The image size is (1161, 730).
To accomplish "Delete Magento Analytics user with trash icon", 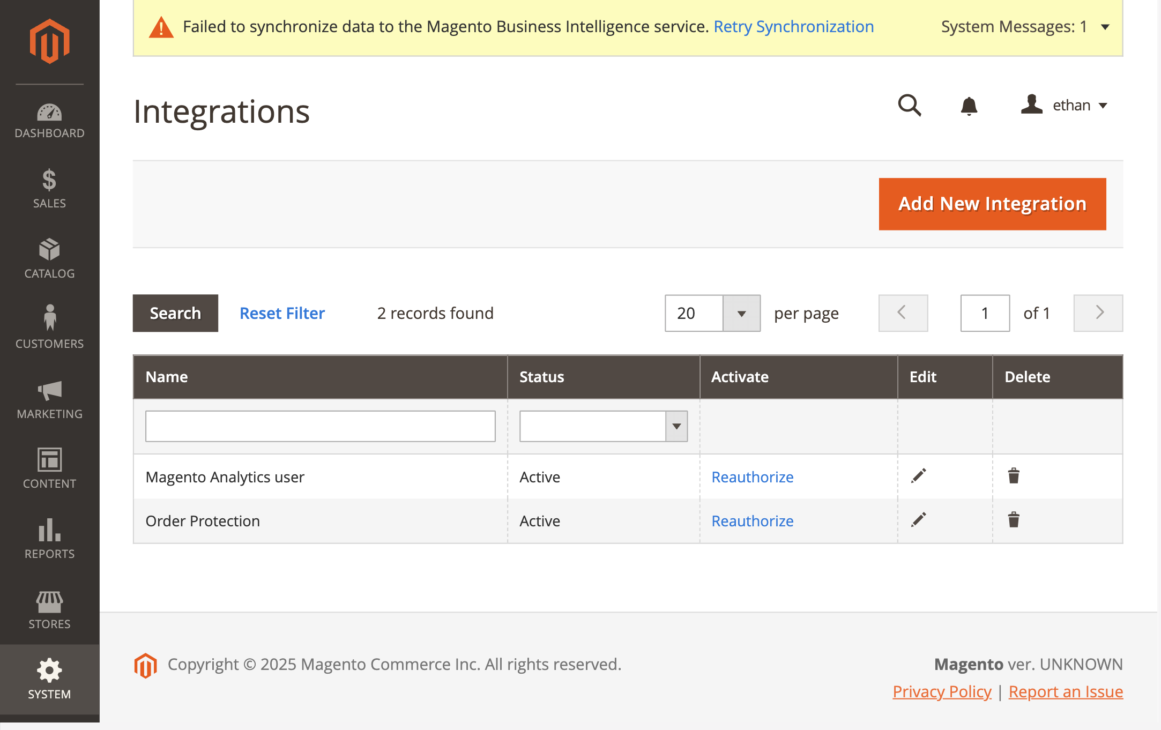I will (x=1013, y=476).
